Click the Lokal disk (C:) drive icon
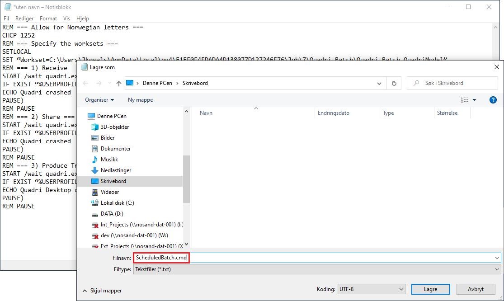 (x=95, y=203)
